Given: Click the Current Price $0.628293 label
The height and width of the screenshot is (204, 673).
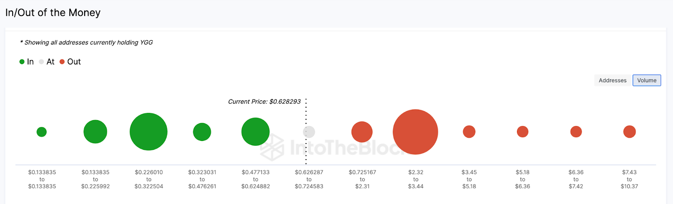Looking at the screenshot, I should tap(264, 102).
